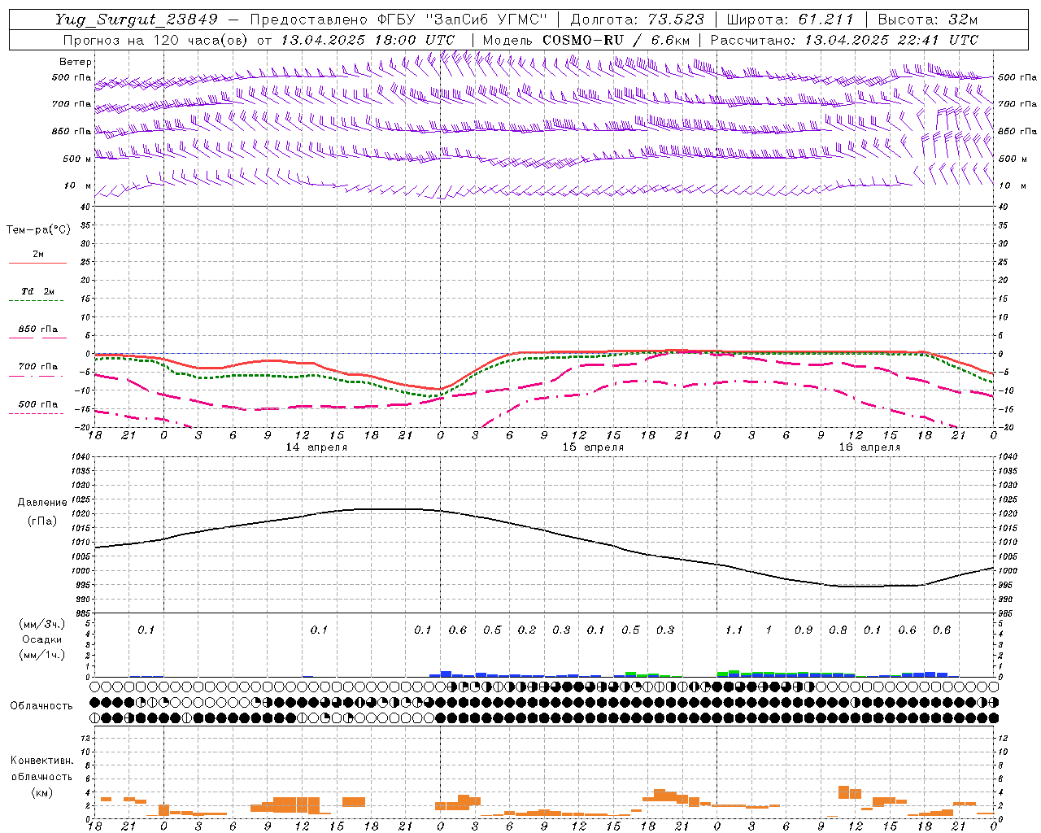This screenshot has width=1041, height=833.
Task: Click the Осадки panel label
Action: (x=42, y=639)
